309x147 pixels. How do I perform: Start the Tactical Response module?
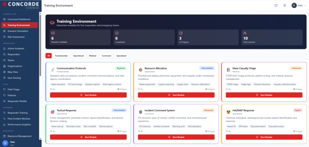coord(88,137)
